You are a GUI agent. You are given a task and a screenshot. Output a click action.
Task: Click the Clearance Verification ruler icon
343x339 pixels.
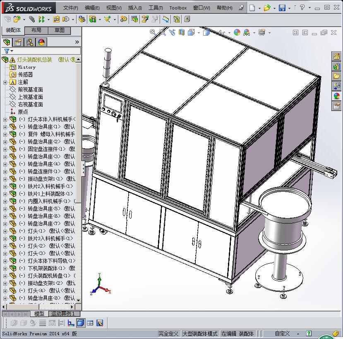tap(166, 19)
